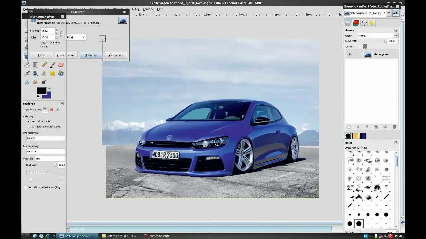Click the Zurücksetzen button
The image size is (426, 239).
tap(66, 55)
